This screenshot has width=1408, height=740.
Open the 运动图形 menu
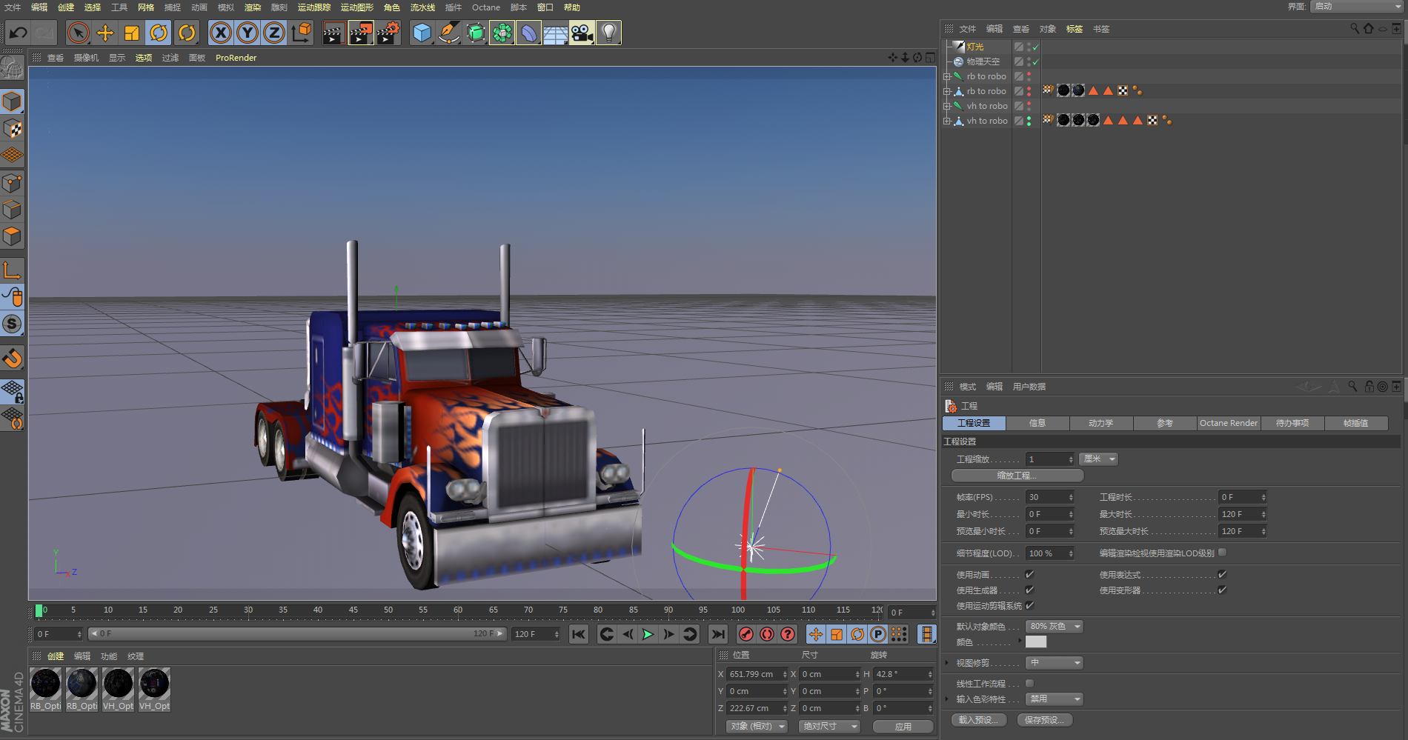tap(357, 7)
